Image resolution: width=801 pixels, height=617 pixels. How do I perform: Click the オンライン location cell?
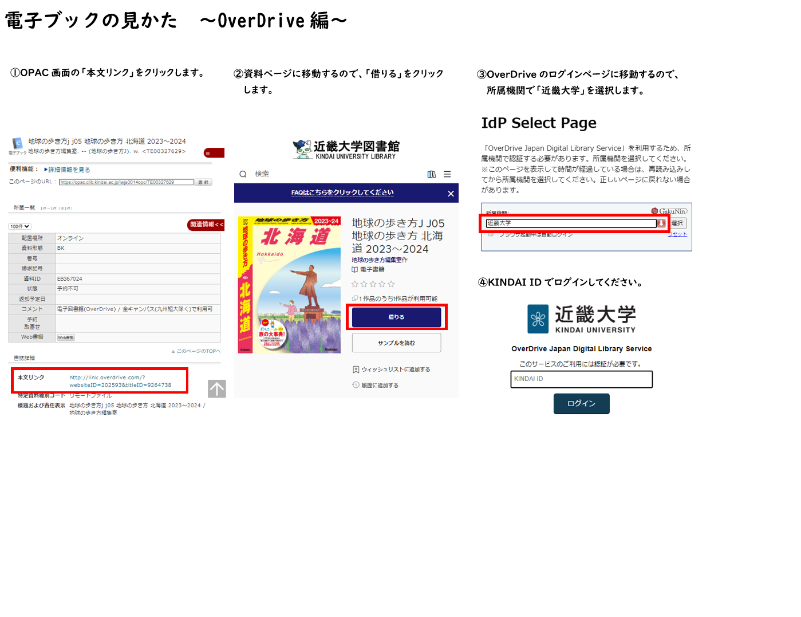click(137, 238)
